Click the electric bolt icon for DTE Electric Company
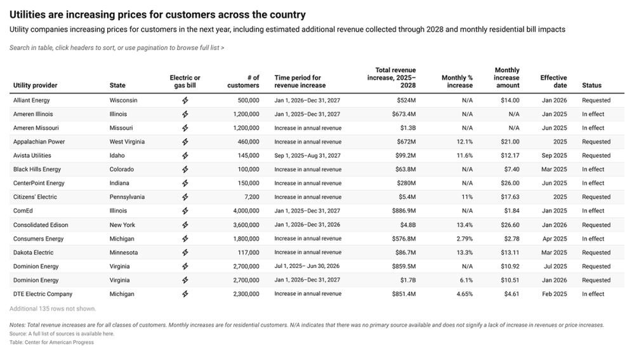Screen dimensions: 634x356 point(185,294)
